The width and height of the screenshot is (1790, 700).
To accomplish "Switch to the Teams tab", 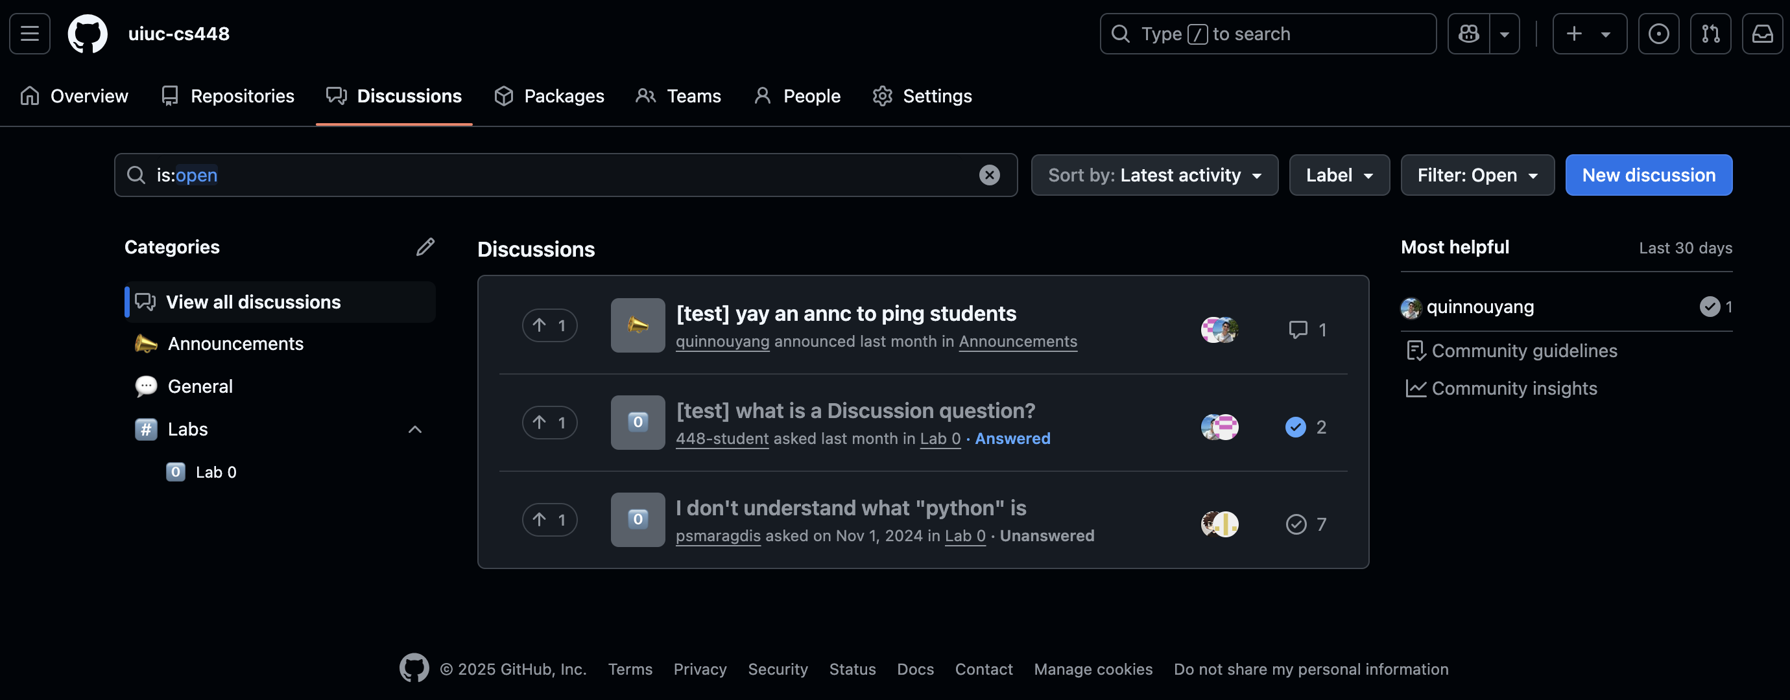I will click(679, 96).
